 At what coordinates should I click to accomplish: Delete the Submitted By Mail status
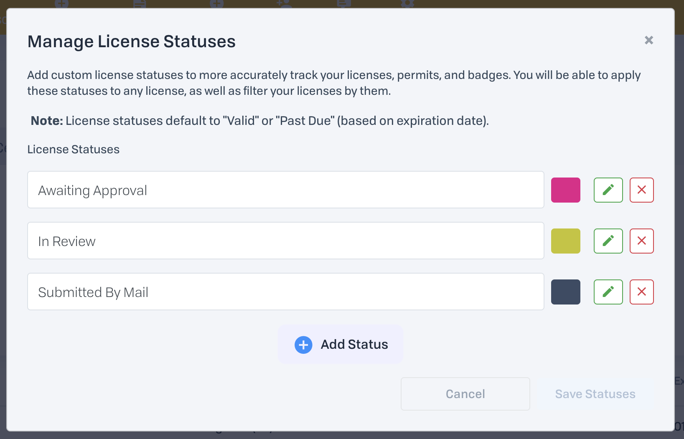[641, 292]
